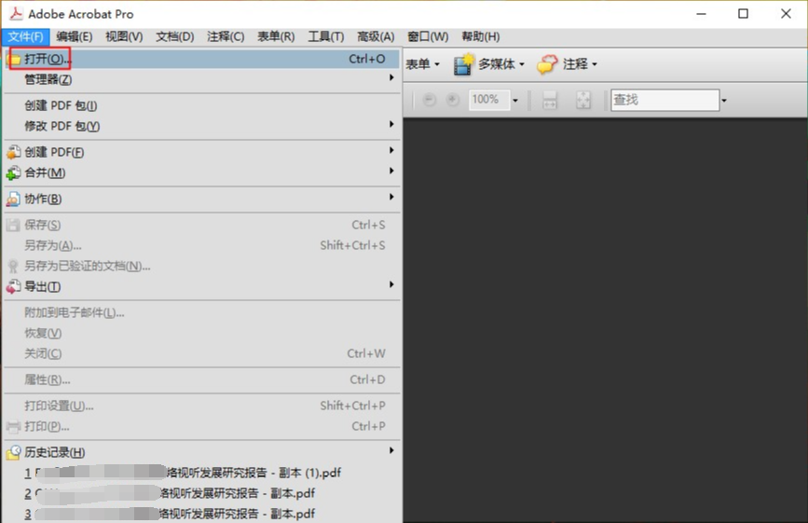
Task: Expand the 管理器(Z) submenu
Action: [x=202, y=79]
